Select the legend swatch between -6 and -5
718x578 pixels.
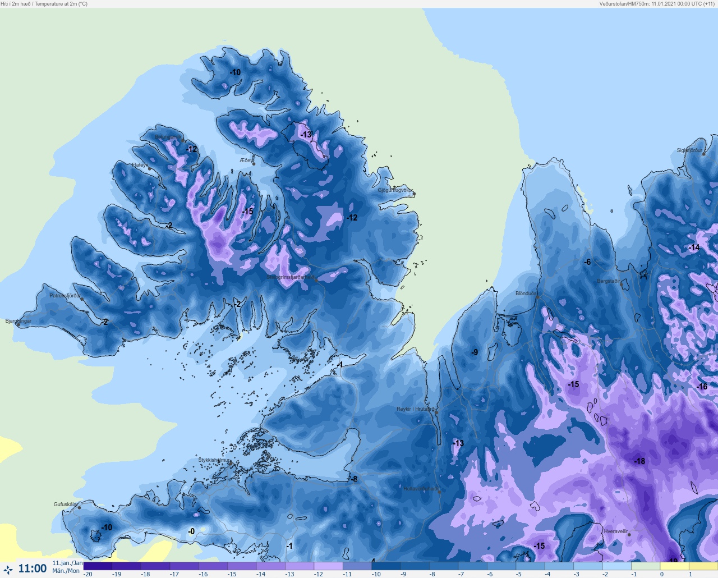click(x=502, y=566)
